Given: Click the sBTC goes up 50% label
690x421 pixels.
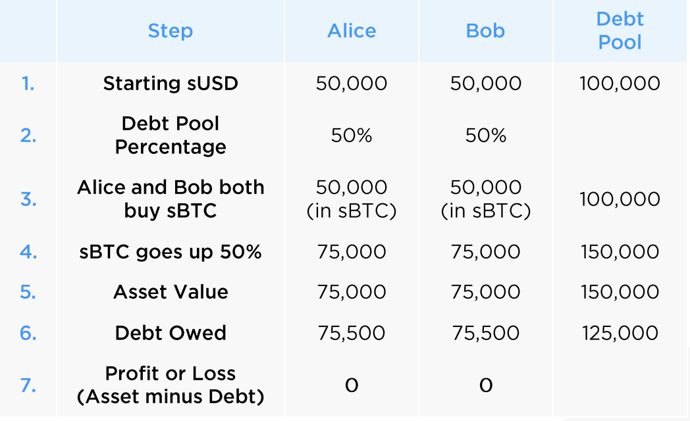Looking at the screenshot, I should click(x=171, y=252).
